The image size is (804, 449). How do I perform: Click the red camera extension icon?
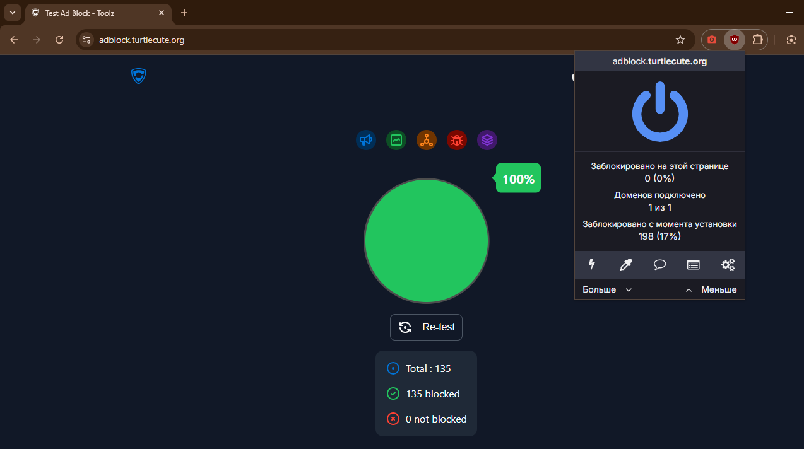(712, 39)
